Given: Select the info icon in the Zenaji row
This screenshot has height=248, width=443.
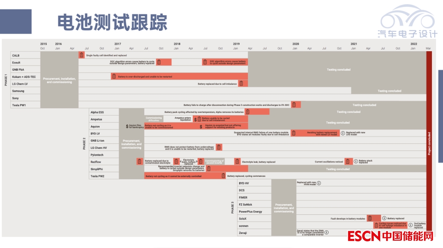Looking at the screenshot, I should pyautogui.click(x=327, y=232).
